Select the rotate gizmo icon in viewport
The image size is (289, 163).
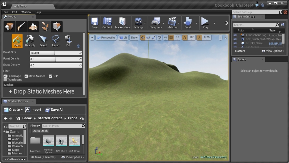tap(148, 38)
